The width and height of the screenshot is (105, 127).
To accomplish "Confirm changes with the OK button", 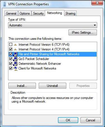I will coord(68,120).
